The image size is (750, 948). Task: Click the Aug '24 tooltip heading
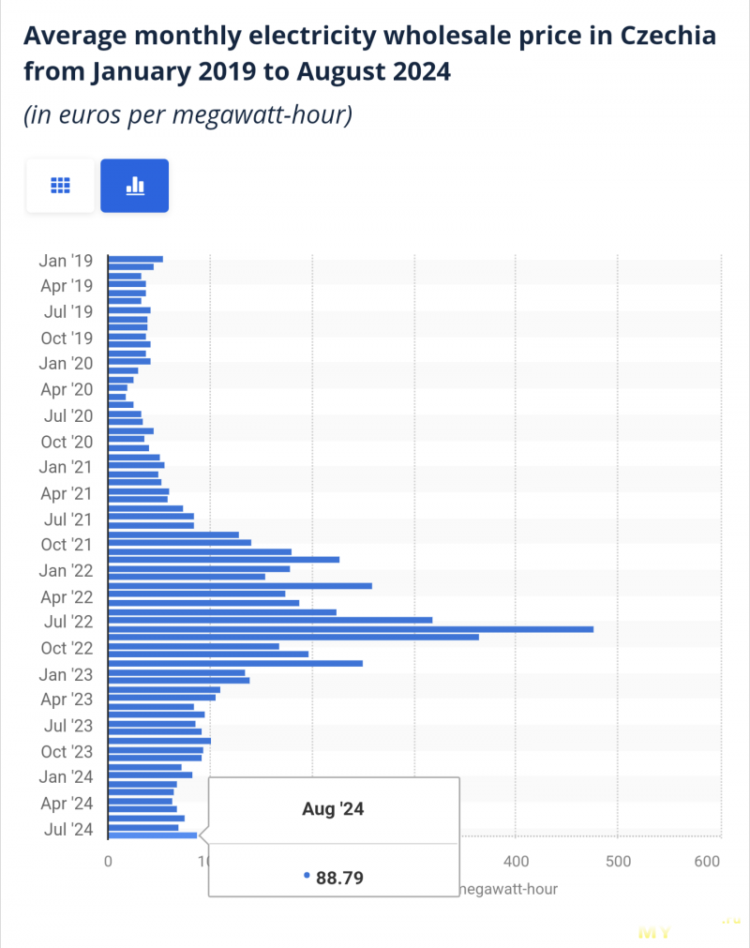[333, 809]
